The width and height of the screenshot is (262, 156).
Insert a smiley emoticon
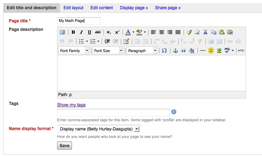click(211, 51)
